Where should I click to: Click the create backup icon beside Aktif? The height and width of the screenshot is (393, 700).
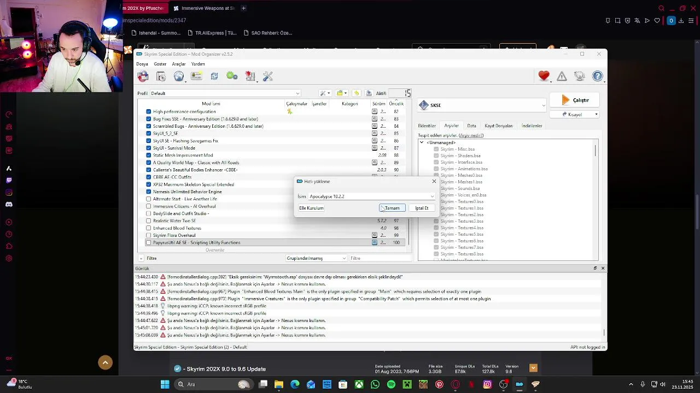(369, 93)
